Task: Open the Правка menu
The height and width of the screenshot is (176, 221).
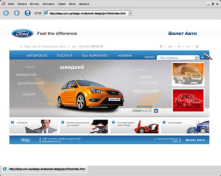Action: (22, 4)
